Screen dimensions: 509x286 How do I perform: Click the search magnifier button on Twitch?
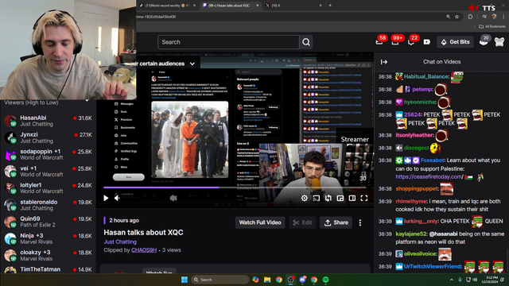306,42
